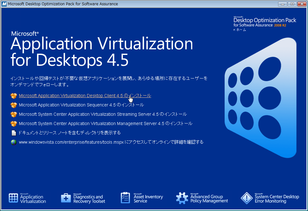The height and width of the screenshot is (211, 308).
Task: Install Microsoft Application Virtualization Desktop Client 4.5
Action: [85, 96]
